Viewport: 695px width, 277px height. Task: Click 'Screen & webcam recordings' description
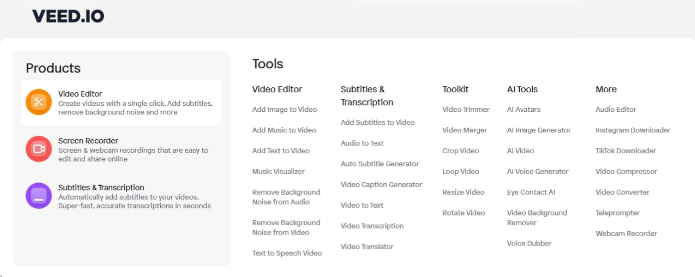click(x=133, y=155)
